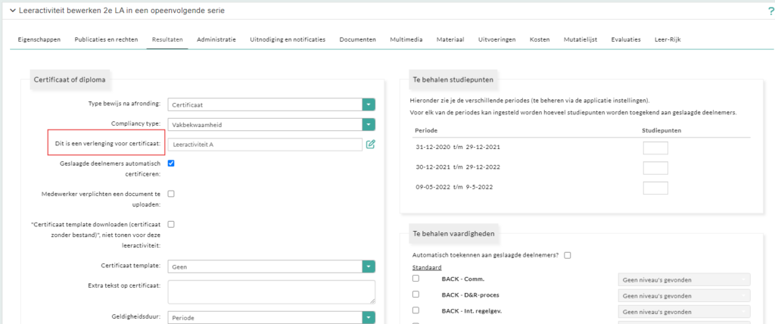Click the Extra tekst op certificaat text area

pyautogui.click(x=271, y=291)
